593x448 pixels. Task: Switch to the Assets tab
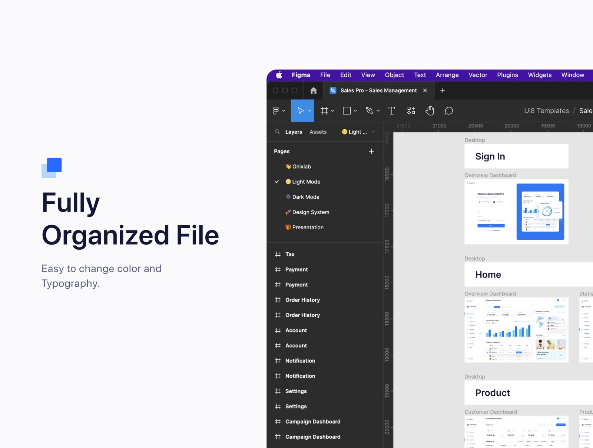[x=318, y=132]
